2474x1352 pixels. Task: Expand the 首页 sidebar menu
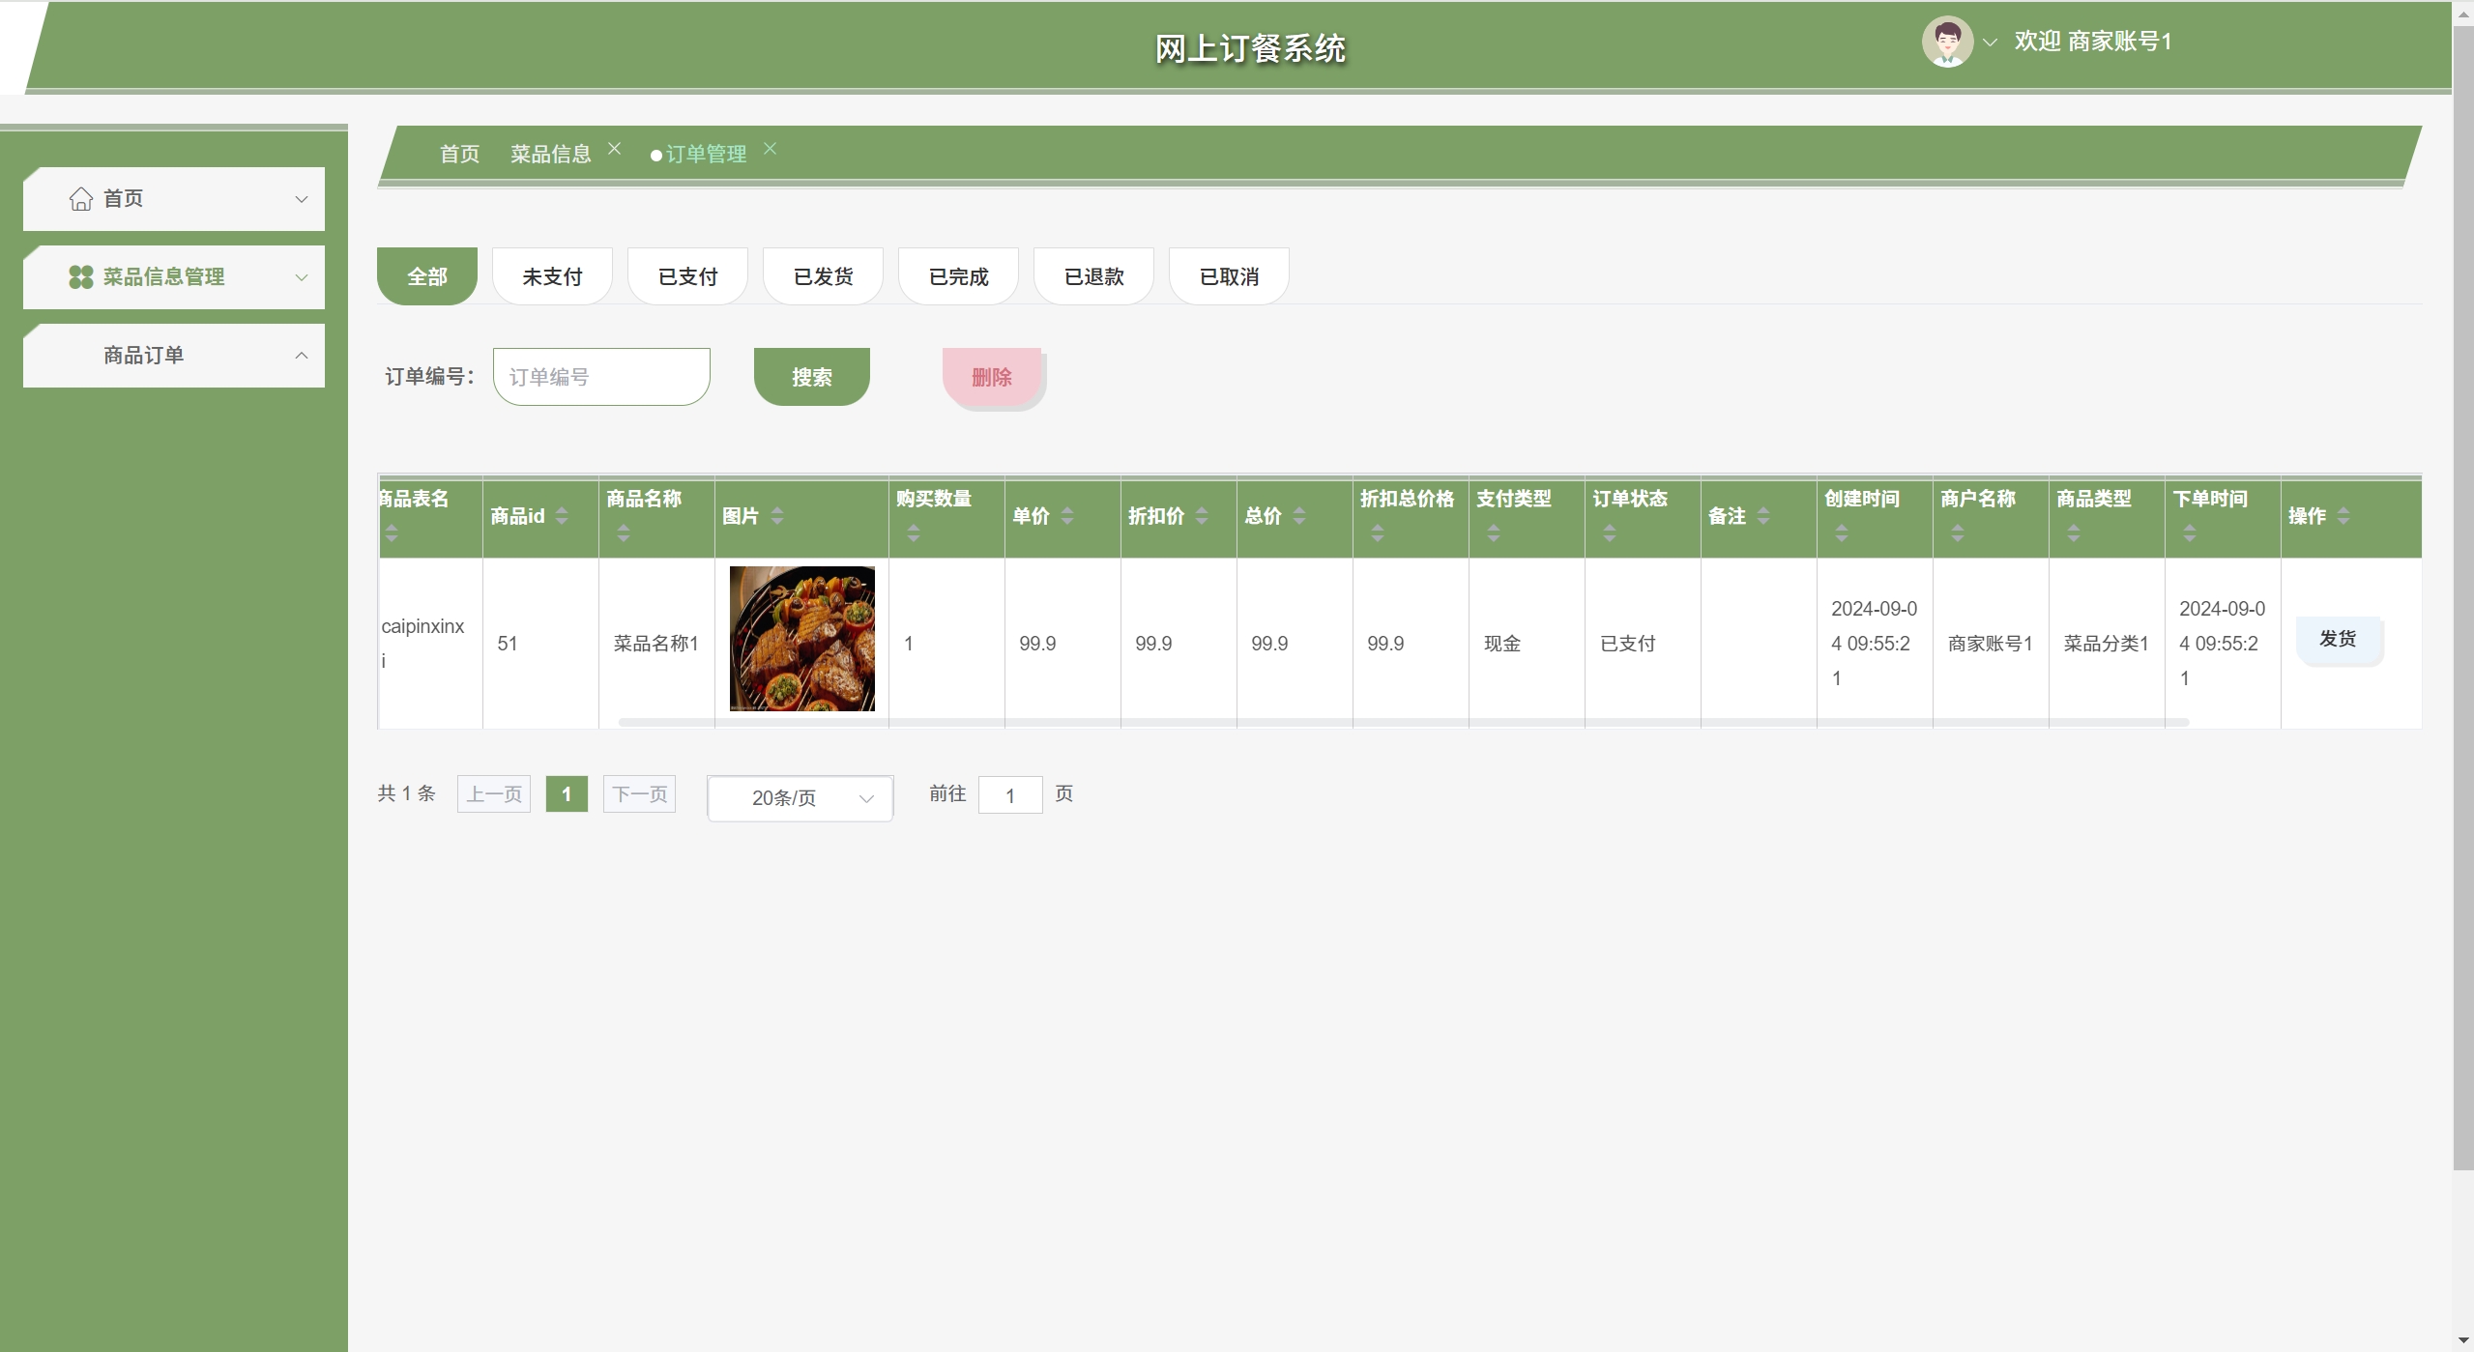coord(301,199)
